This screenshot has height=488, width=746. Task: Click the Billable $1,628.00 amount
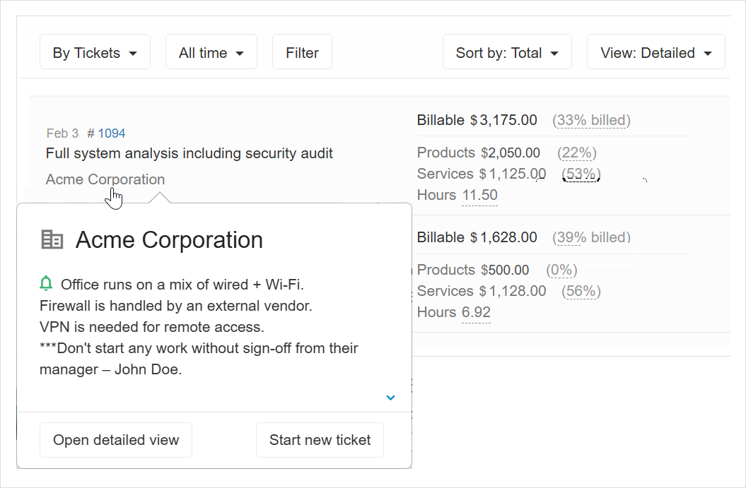[x=504, y=237]
